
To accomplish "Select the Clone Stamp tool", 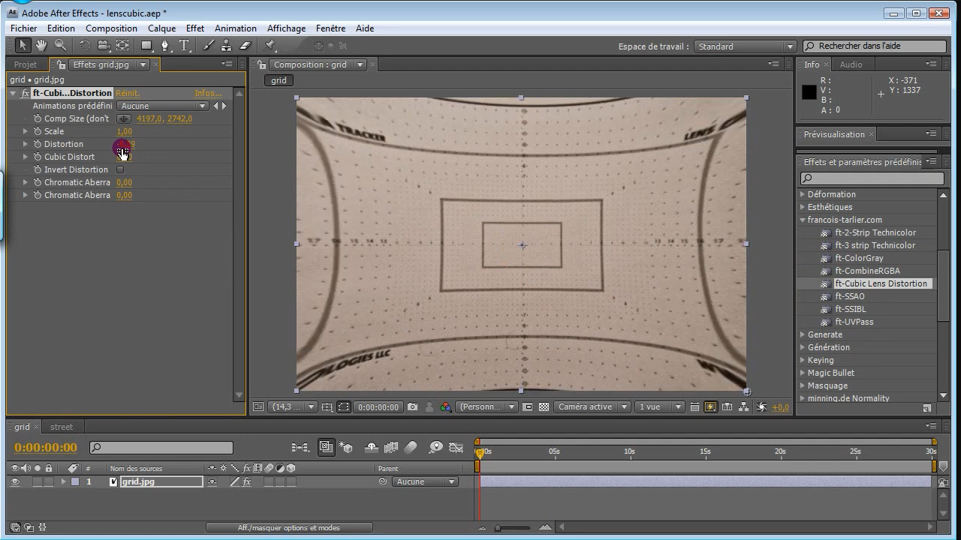I will [x=226, y=46].
